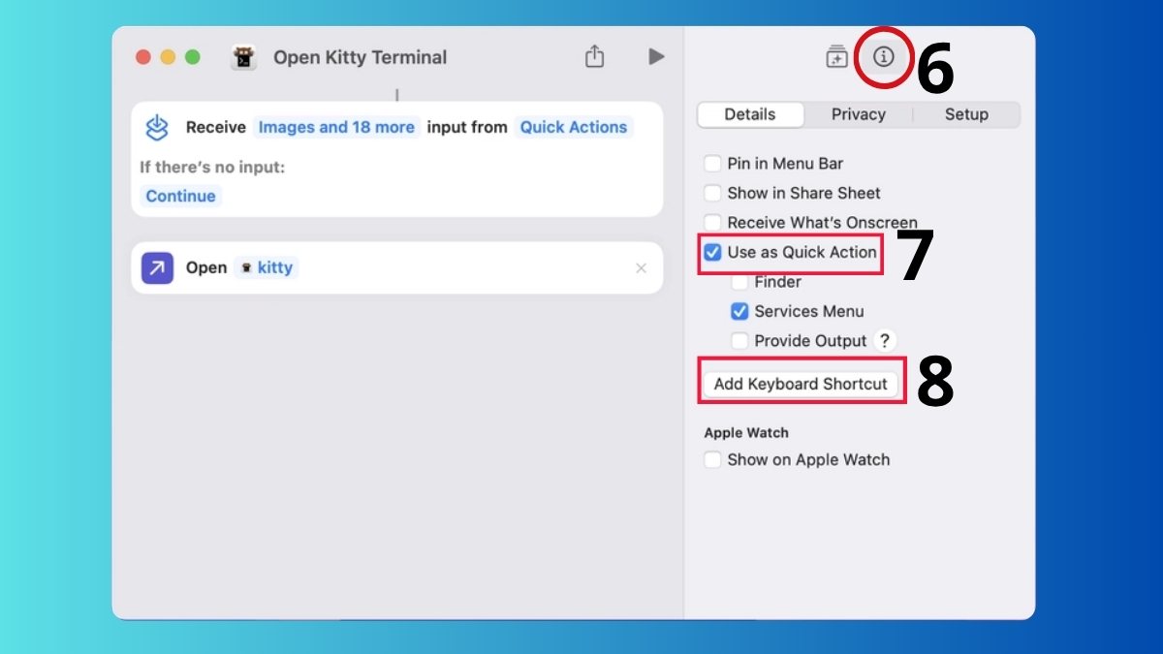The height and width of the screenshot is (654, 1163).
Task: Switch to the Privacy tab
Action: (859, 114)
